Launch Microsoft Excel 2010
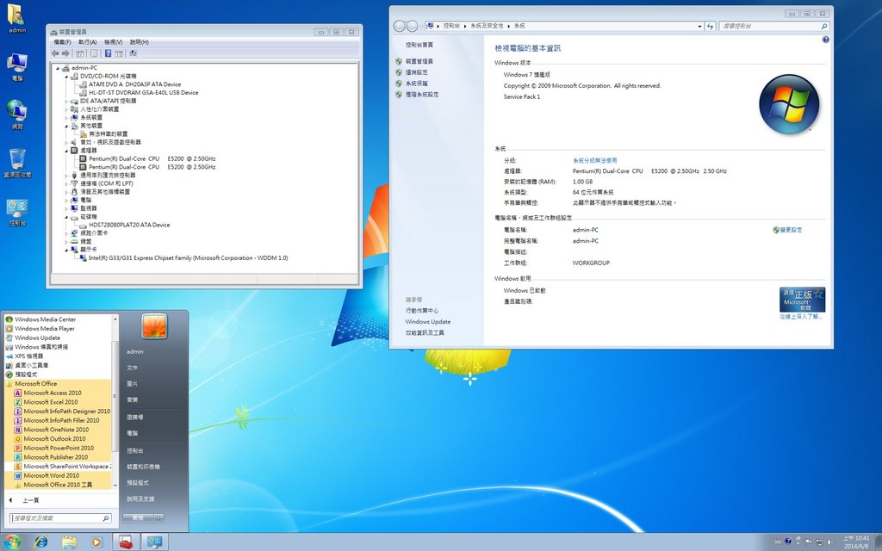882x551 pixels. point(51,402)
